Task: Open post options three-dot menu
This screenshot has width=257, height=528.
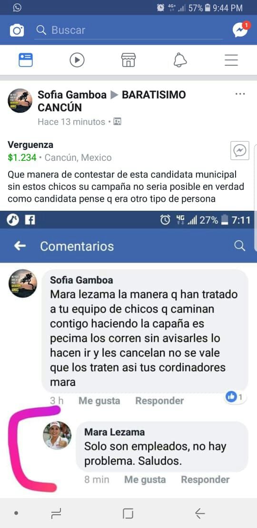Action: (240, 94)
